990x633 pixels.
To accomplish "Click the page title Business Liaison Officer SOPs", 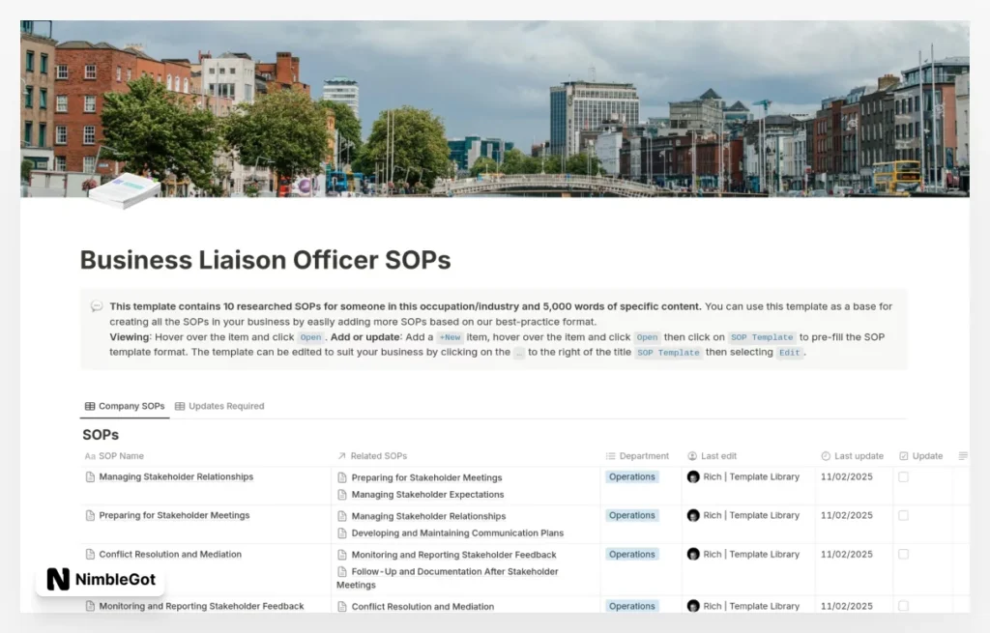I will [264, 260].
